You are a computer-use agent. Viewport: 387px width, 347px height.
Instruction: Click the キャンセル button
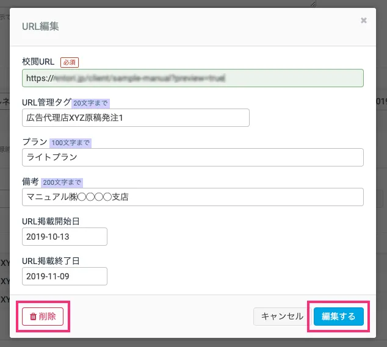tap(281, 317)
